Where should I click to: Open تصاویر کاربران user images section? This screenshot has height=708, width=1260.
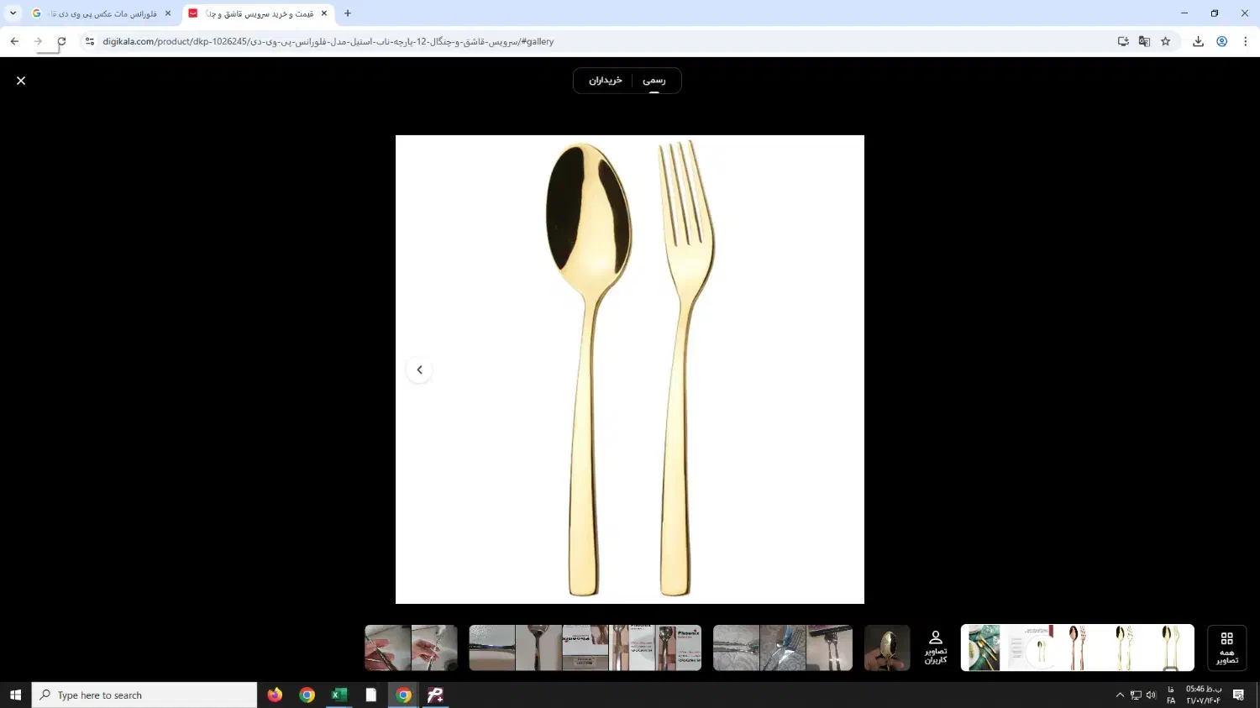coord(935,648)
